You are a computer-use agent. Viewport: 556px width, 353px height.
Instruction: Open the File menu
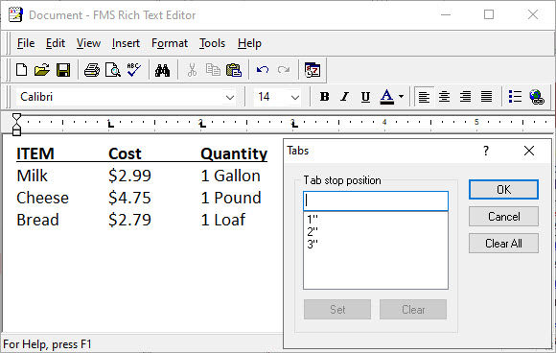pos(26,43)
